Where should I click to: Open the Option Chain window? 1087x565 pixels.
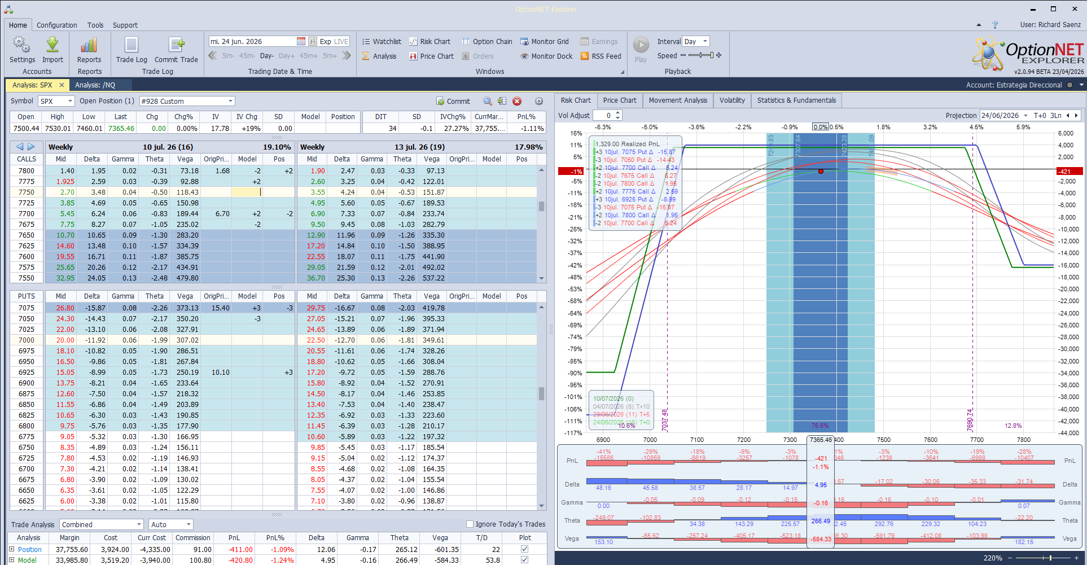tap(487, 41)
